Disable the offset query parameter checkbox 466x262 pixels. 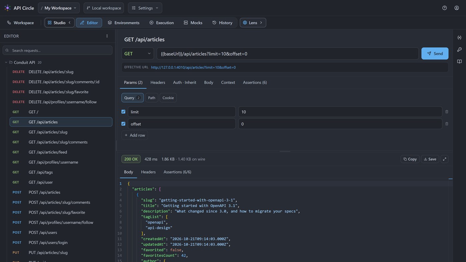click(x=123, y=124)
